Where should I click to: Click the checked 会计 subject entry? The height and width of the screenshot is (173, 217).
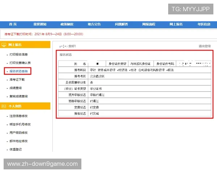point(133,70)
